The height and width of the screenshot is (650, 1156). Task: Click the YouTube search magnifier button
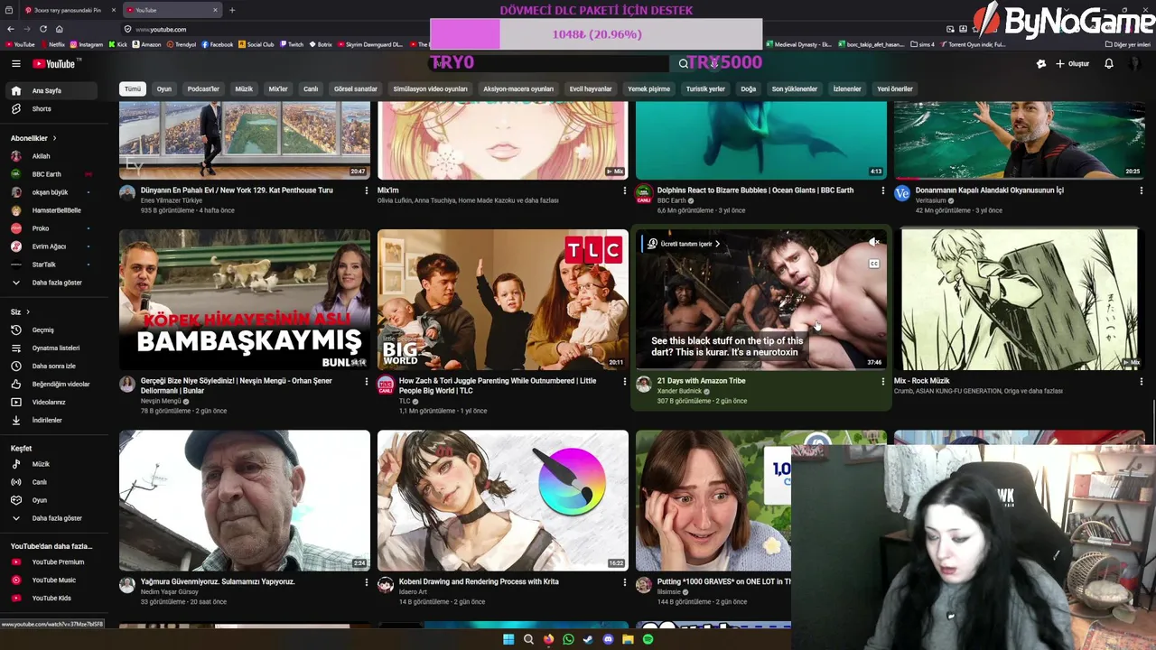point(684,63)
